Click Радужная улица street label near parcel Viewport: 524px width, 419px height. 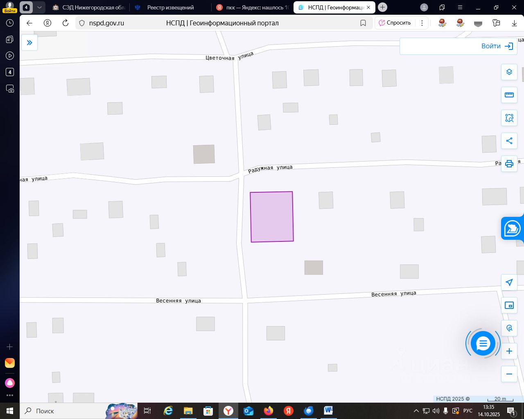click(x=270, y=168)
